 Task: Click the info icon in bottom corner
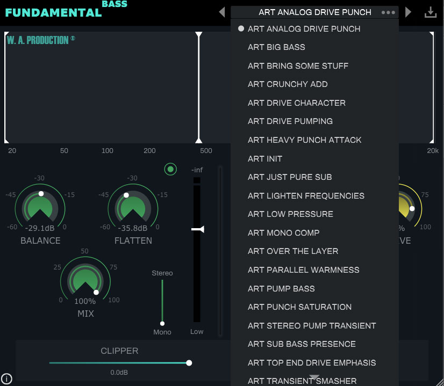point(6,378)
